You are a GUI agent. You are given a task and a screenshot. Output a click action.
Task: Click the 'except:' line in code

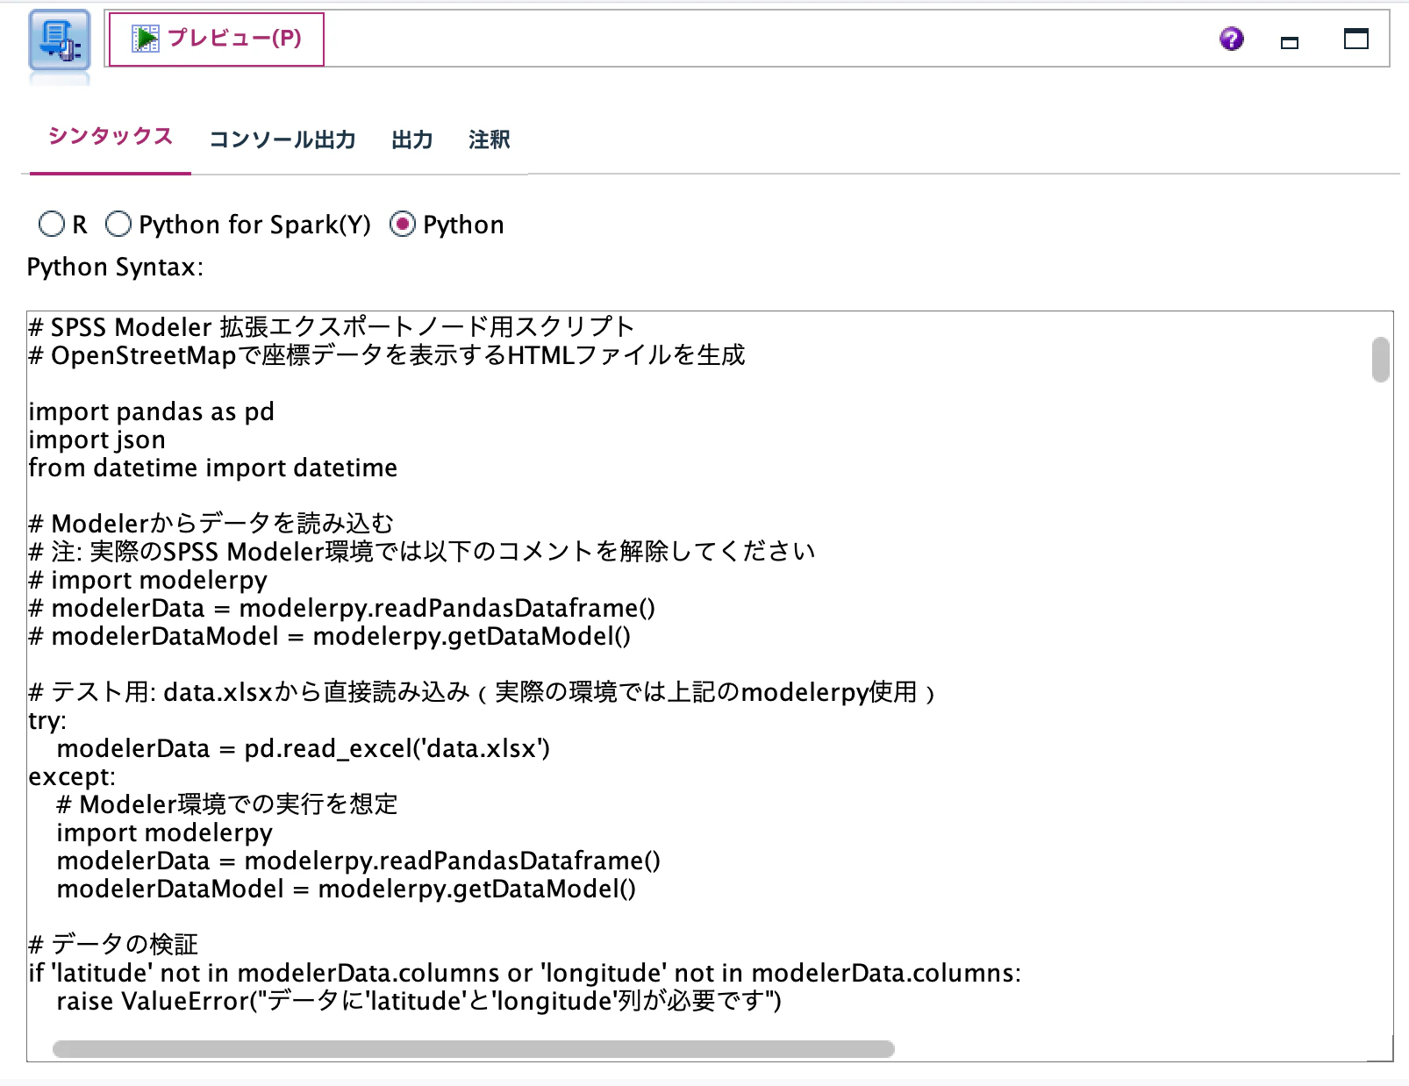click(72, 776)
